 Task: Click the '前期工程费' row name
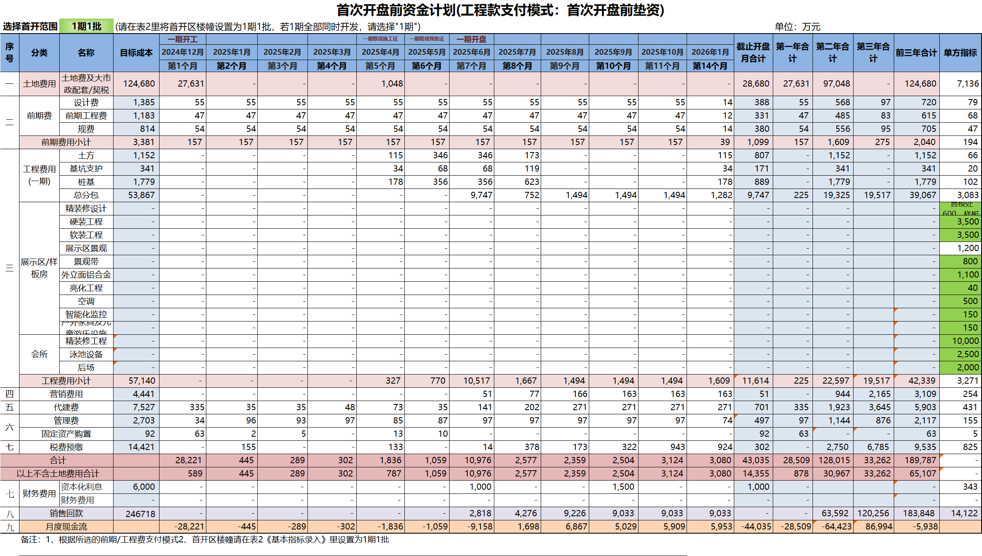pyautogui.click(x=86, y=116)
